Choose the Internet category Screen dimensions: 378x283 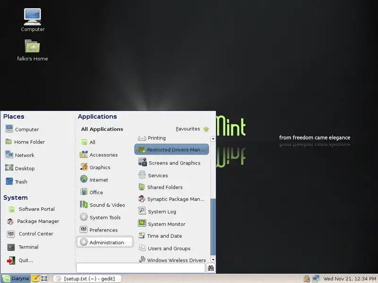tap(94, 180)
